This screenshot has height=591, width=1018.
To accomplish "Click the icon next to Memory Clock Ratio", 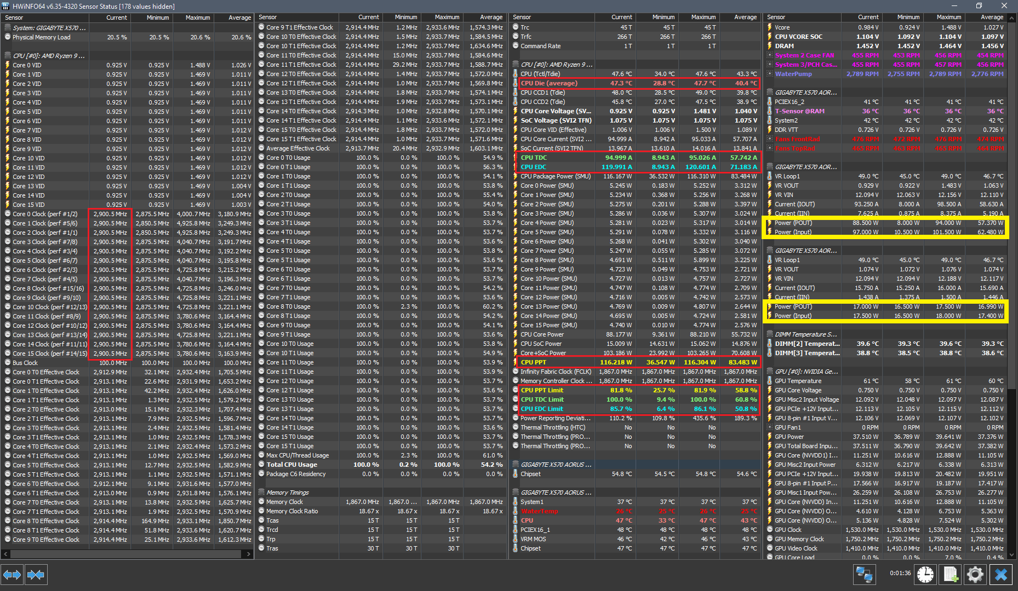I will pos(261,511).
